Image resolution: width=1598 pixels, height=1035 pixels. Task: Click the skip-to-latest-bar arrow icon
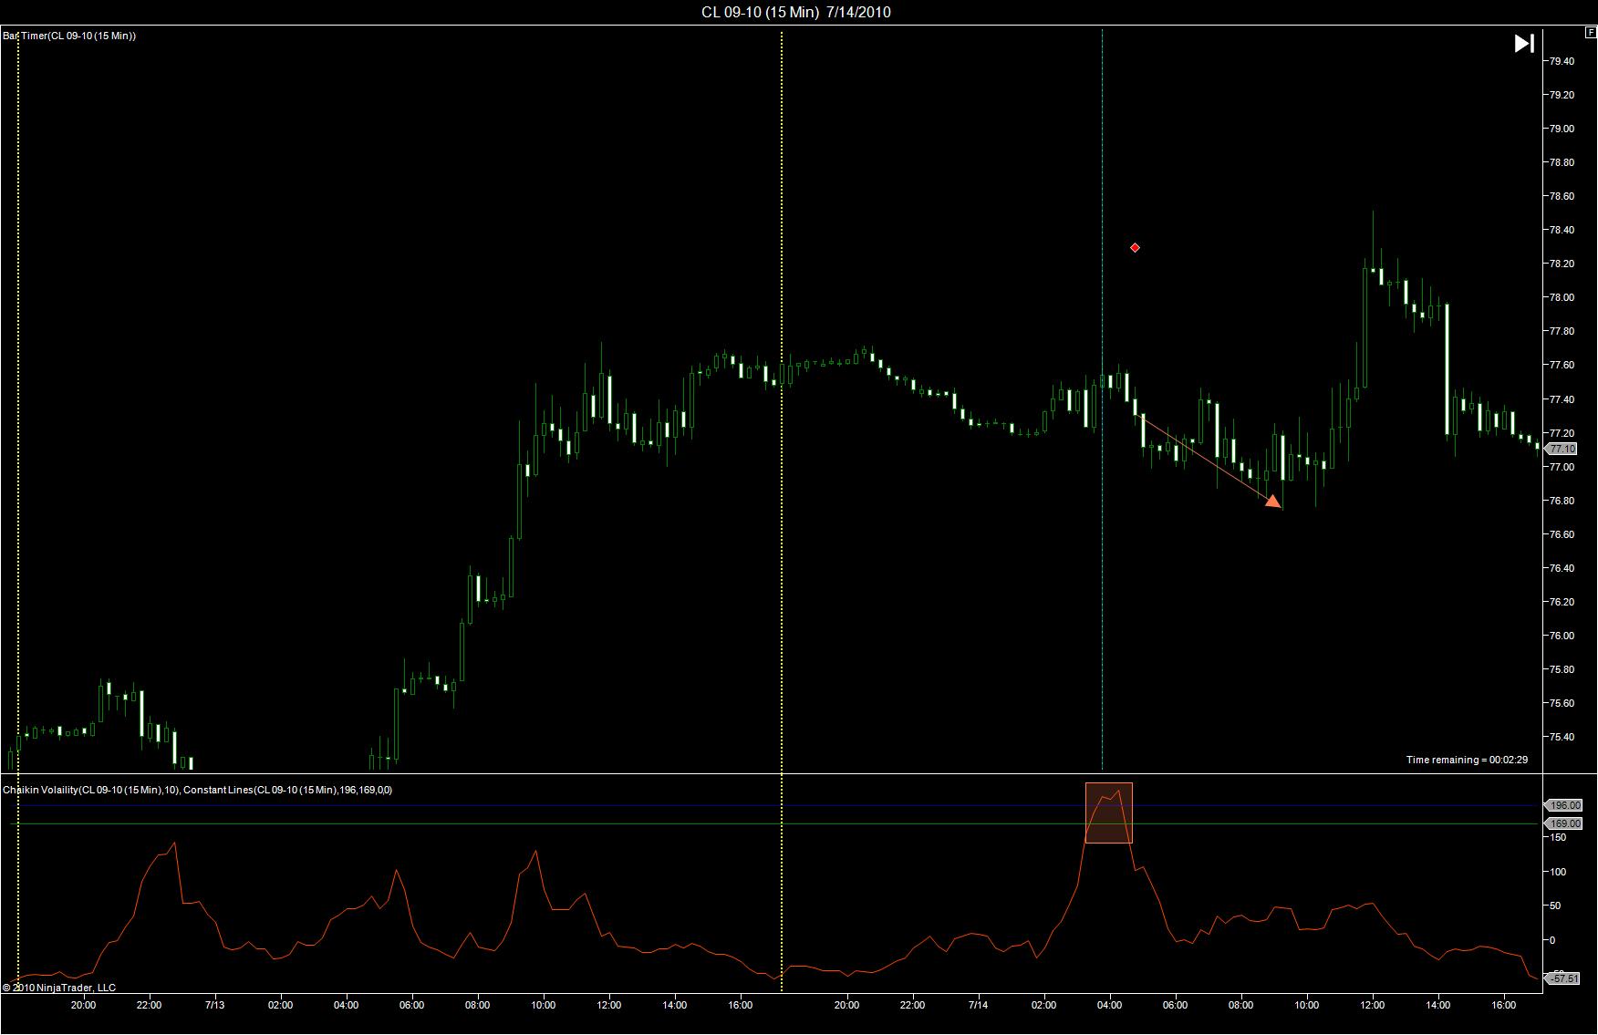coord(1524,43)
